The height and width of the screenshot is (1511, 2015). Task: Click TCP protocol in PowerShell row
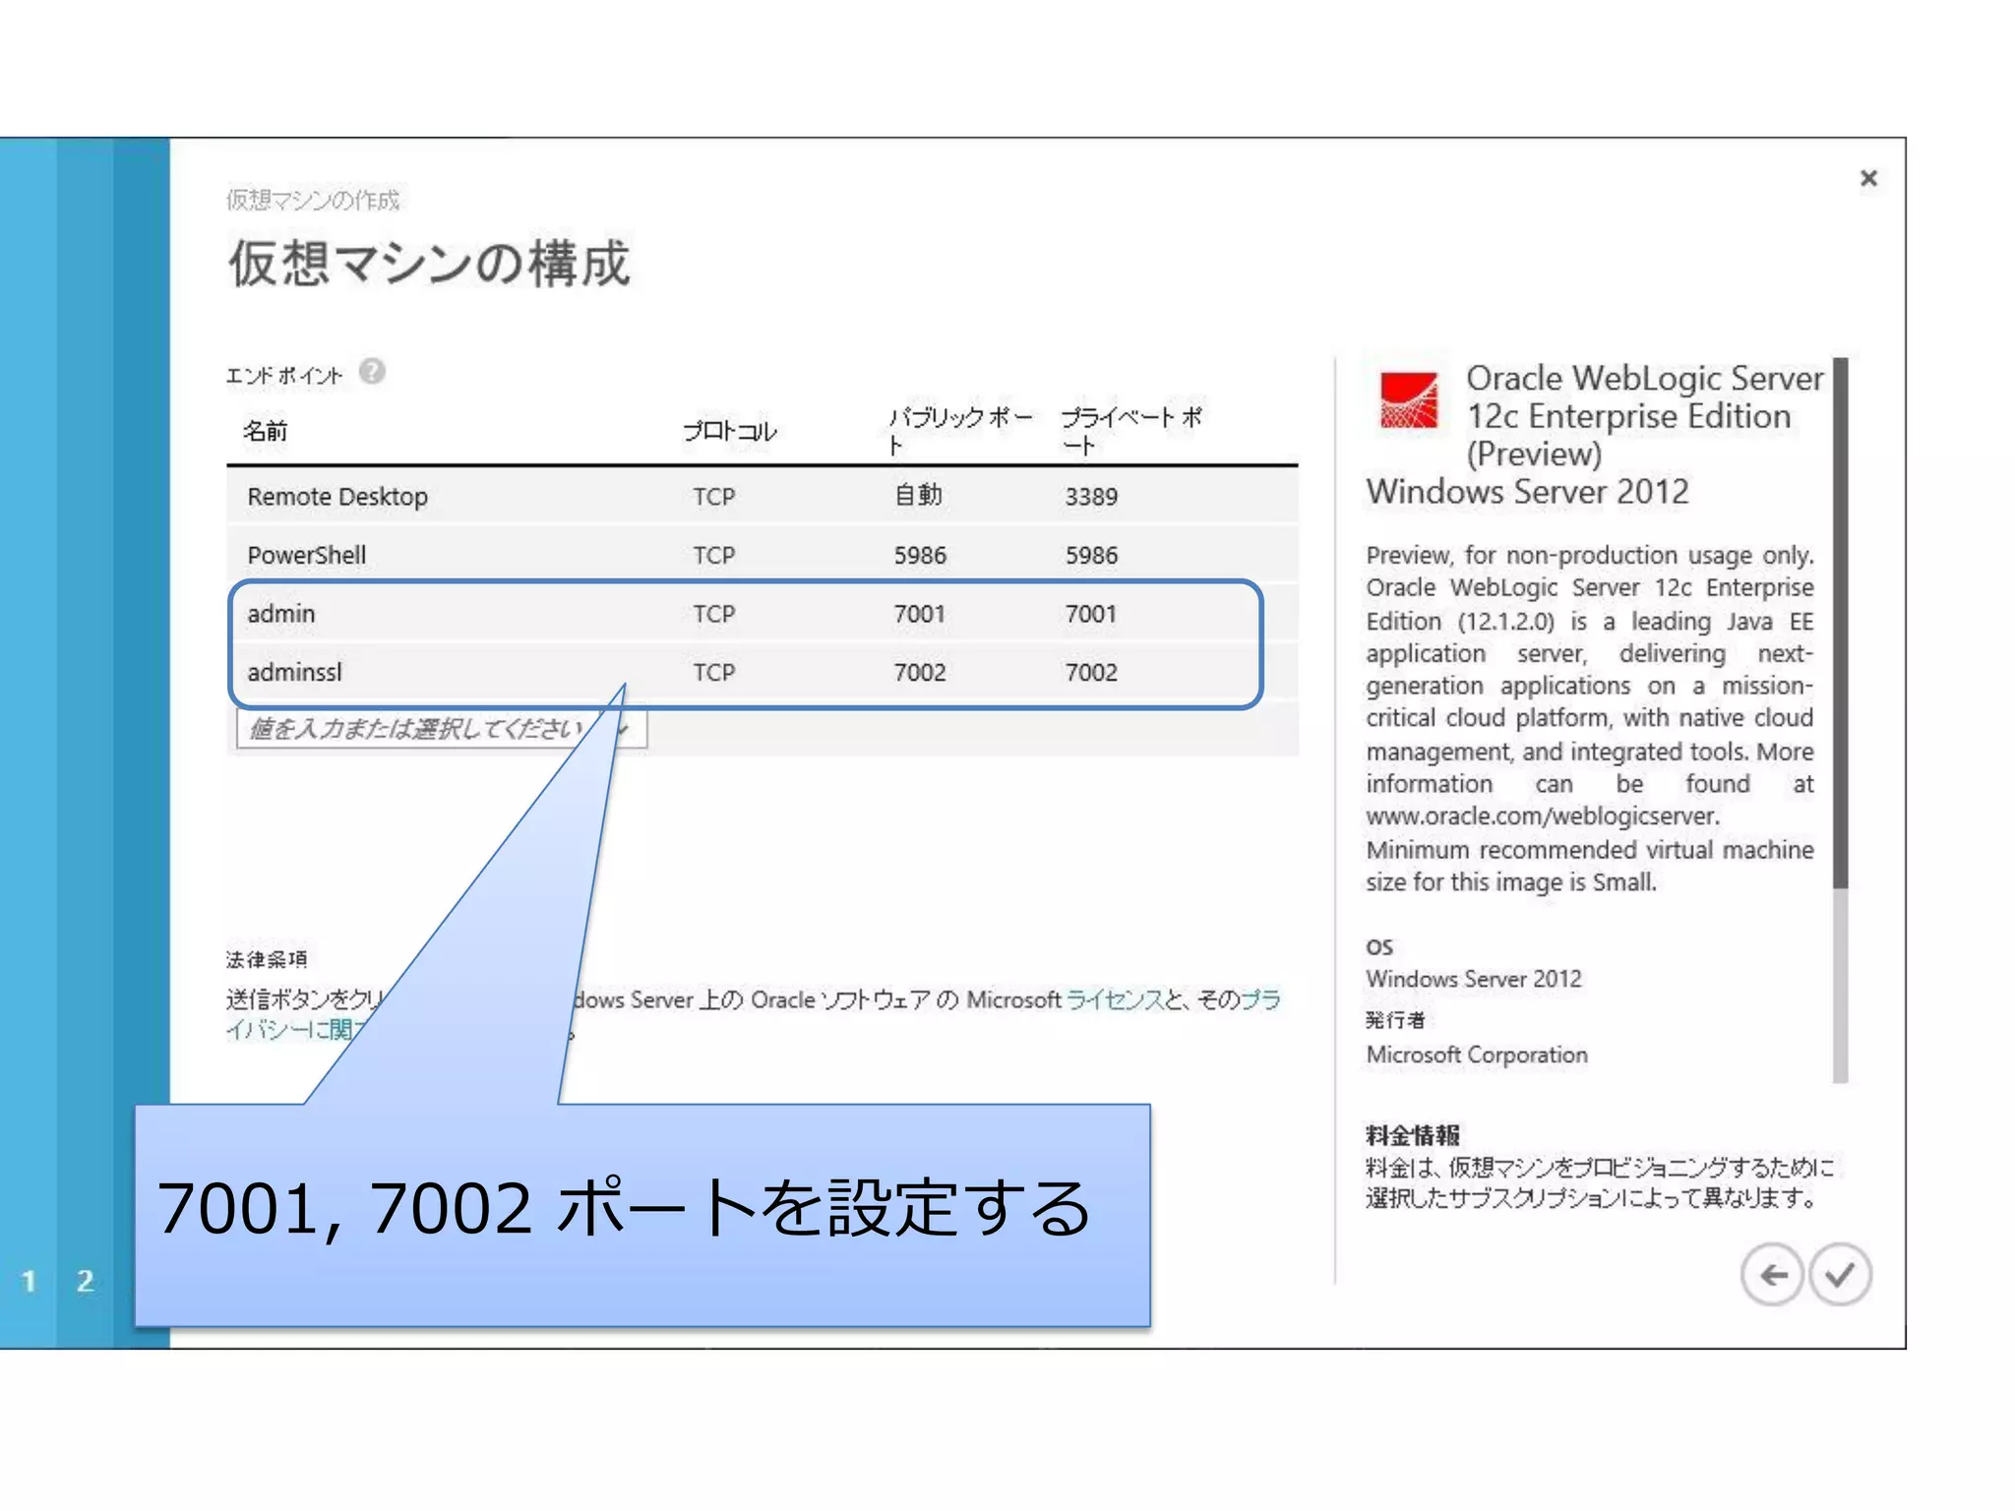(714, 555)
